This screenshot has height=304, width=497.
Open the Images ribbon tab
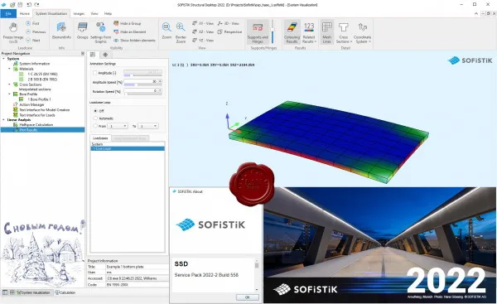tap(79, 13)
